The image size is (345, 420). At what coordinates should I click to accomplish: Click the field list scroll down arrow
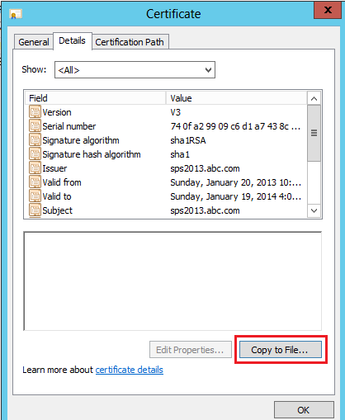[x=314, y=210]
